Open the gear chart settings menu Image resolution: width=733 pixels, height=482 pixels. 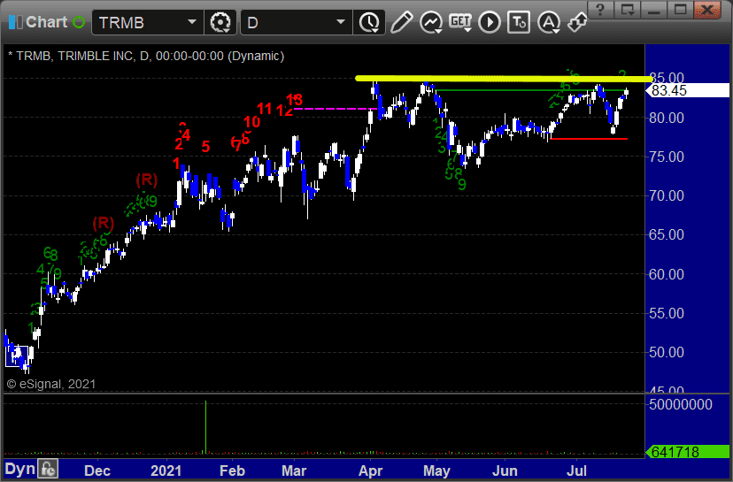(x=220, y=22)
